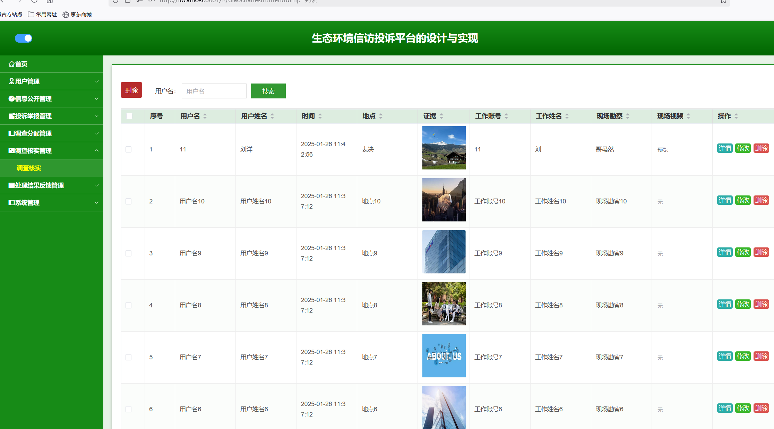Sort by 时间 column arrows

[x=320, y=116]
